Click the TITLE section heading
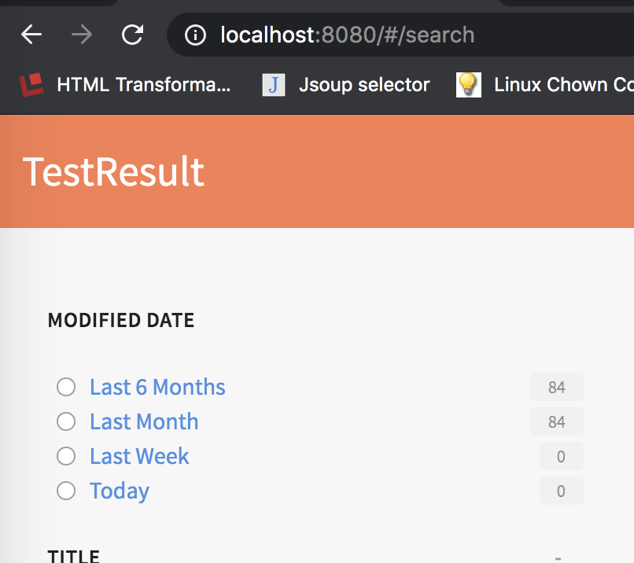 pyautogui.click(x=74, y=556)
